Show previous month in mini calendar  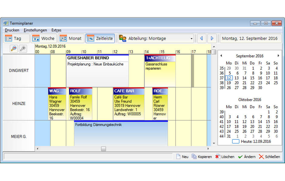point(221,56)
